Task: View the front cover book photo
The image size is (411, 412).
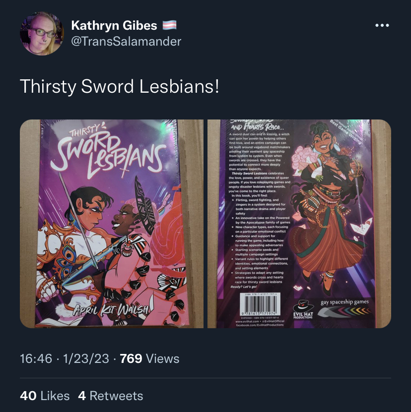Action: [112, 224]
